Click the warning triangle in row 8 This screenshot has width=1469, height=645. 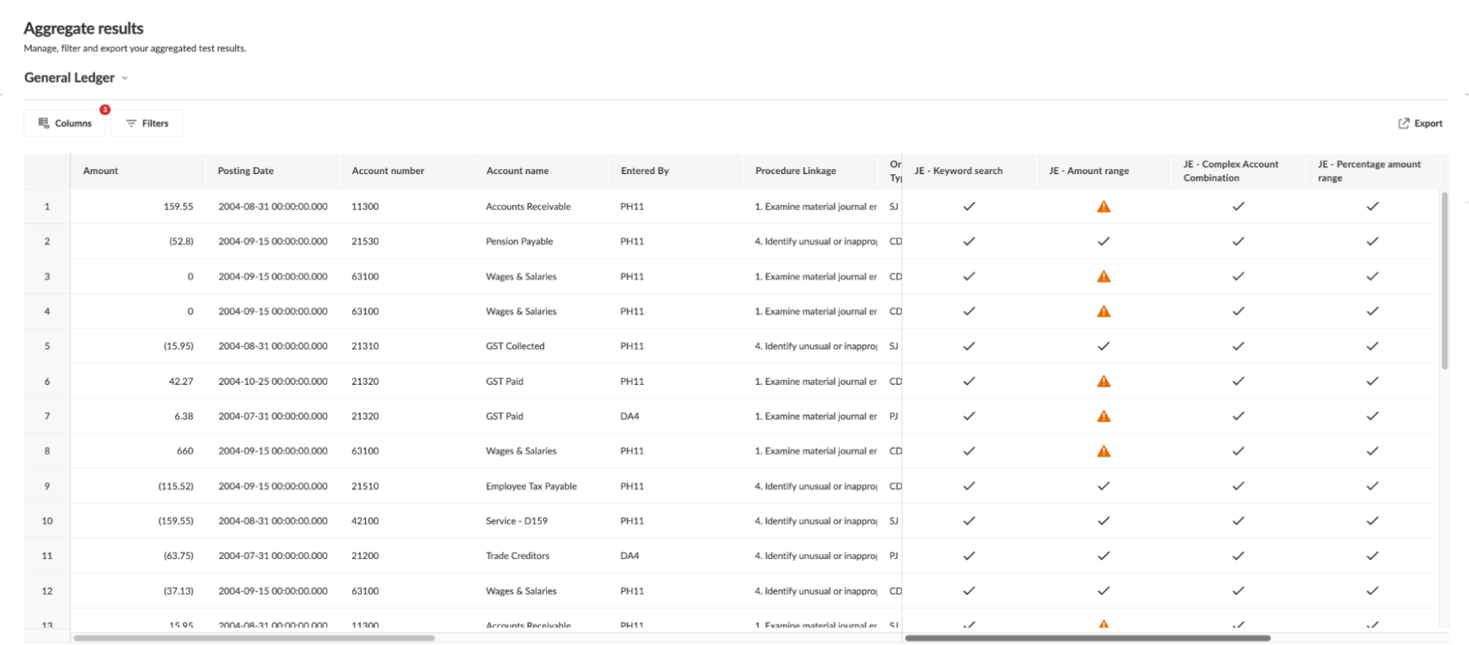point(1103,451)
